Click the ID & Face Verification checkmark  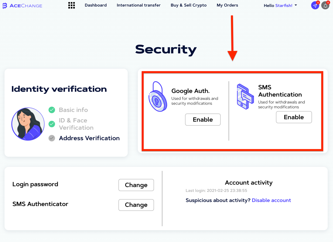tap(52, 124)
